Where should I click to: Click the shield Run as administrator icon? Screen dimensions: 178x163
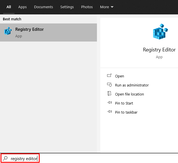coord(109,85)
